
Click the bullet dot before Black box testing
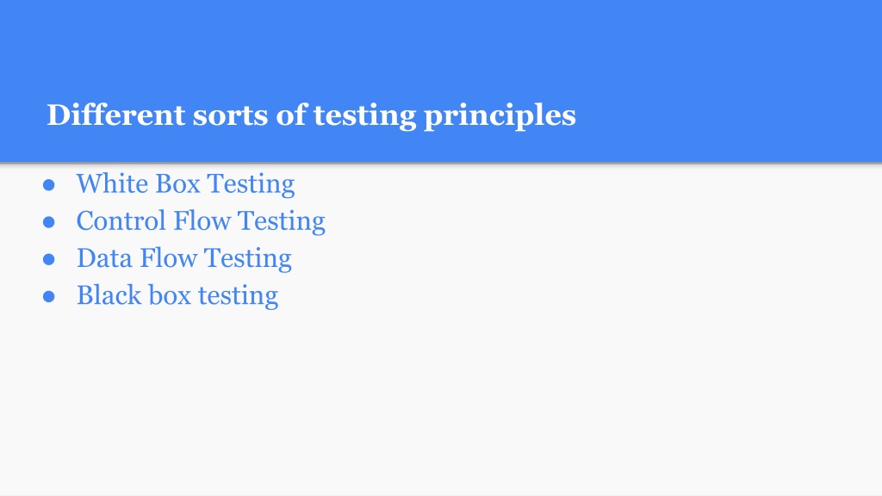[49, 296]
